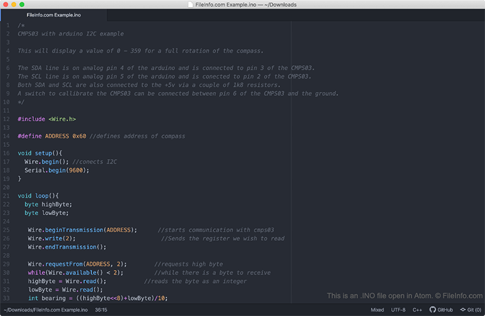The image size is (485, 316).
Task: Close the window with red button
Action: [6, 4]
